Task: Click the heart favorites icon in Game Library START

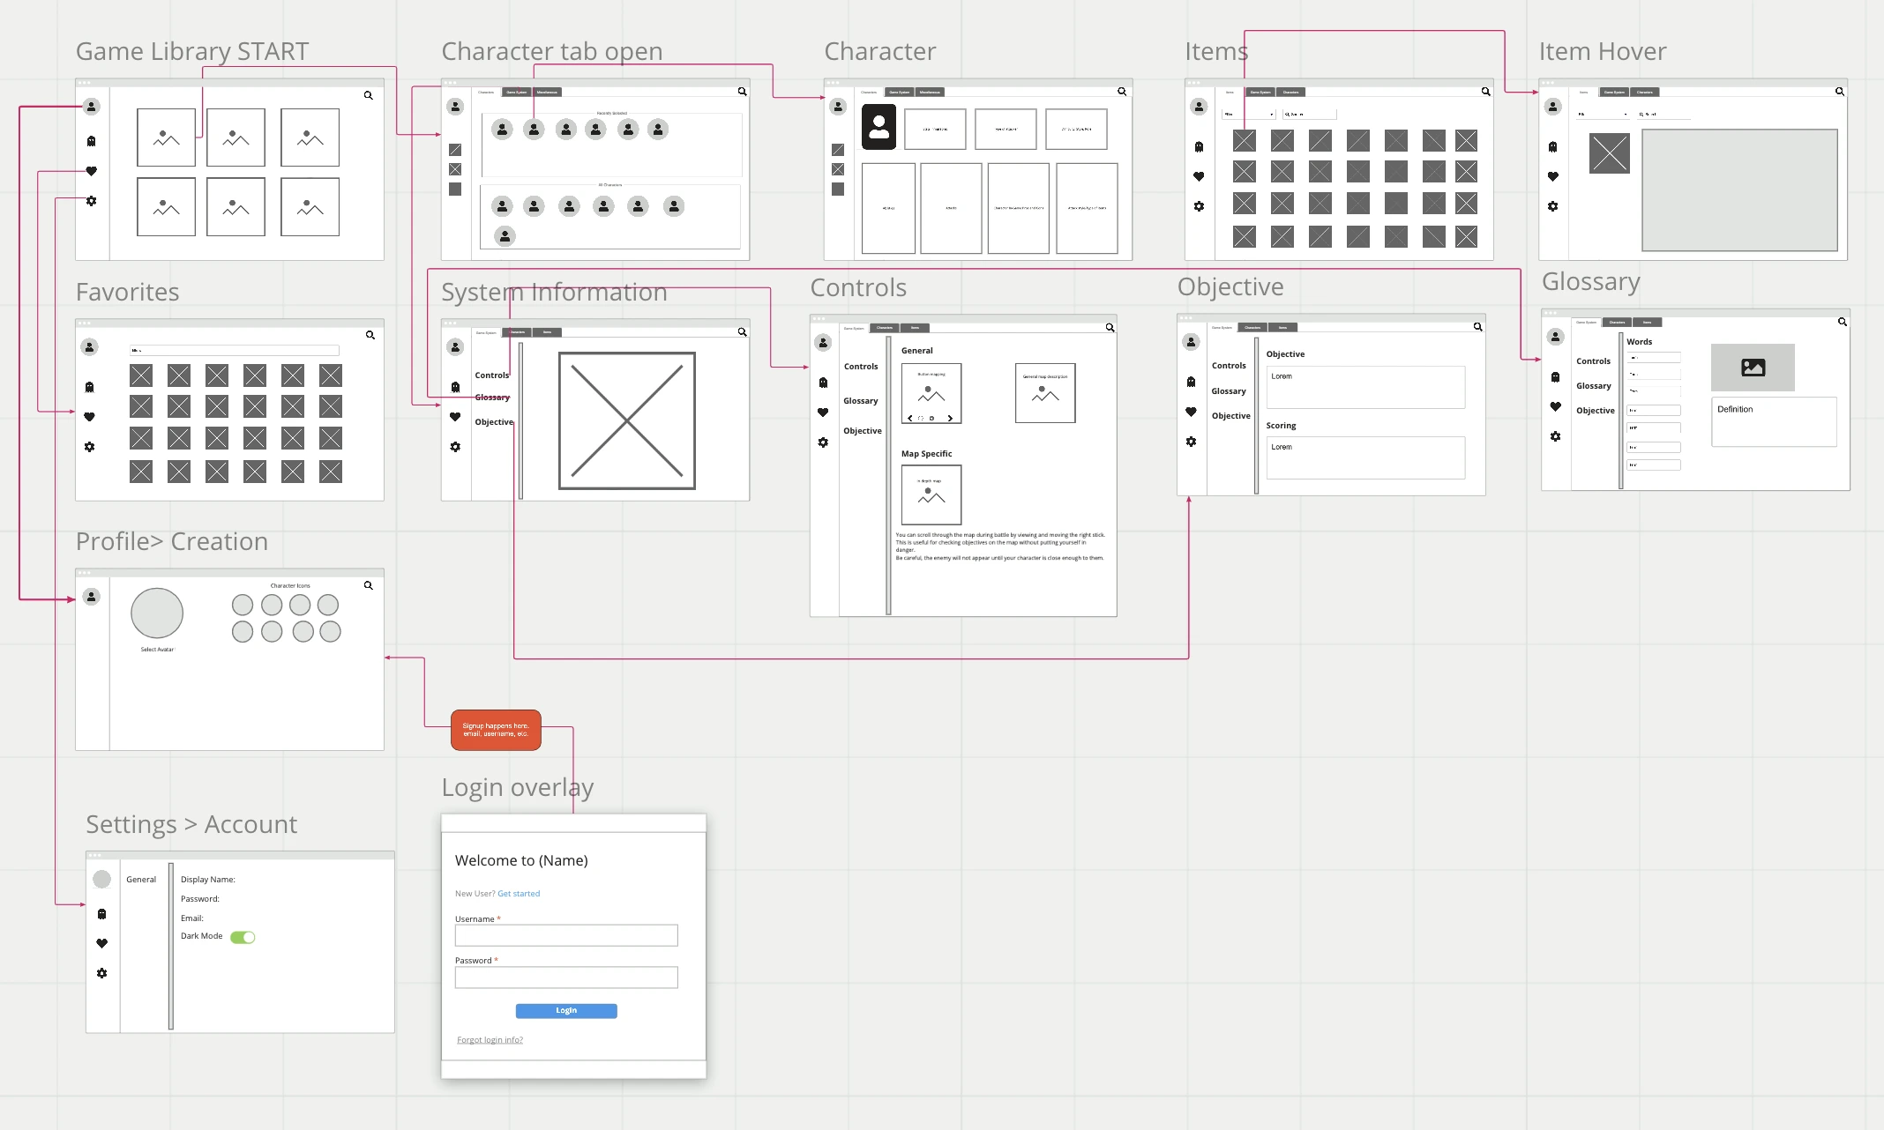Action: [91, 171]
